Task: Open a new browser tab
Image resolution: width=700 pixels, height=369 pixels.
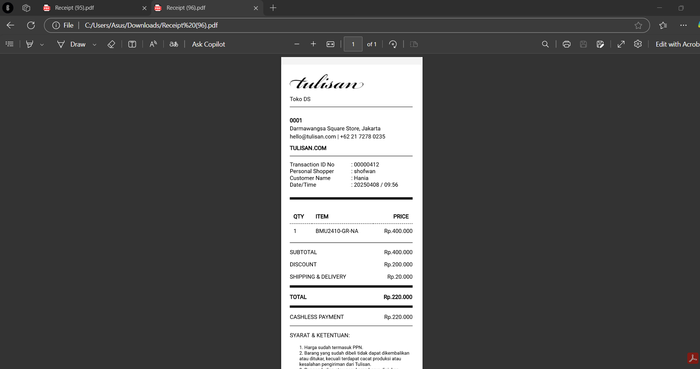Action: click(273, 8)
